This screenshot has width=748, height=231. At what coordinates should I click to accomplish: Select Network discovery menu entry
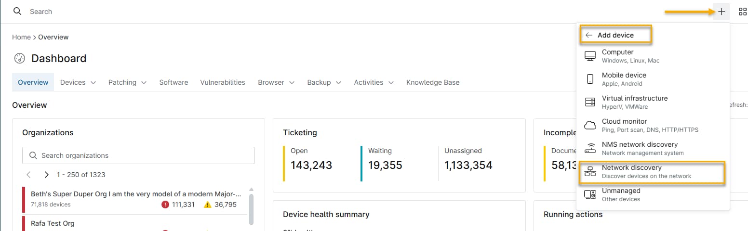pyautogui.click(x=631, y=171)
